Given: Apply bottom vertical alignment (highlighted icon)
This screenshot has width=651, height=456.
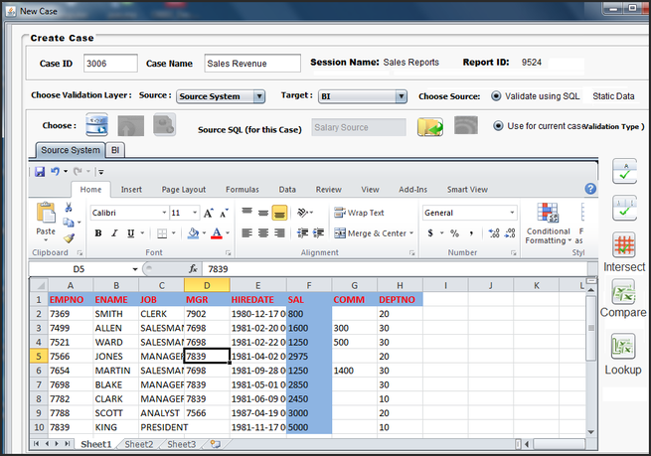Looking at the screenshot, I should (279, 213).
